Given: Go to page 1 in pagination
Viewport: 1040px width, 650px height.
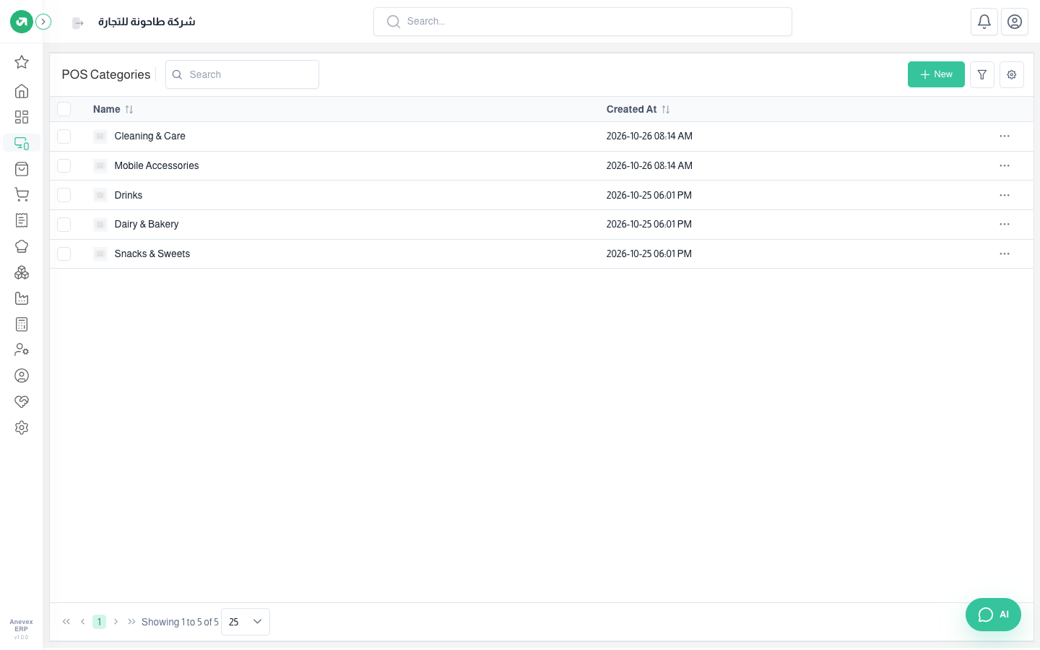Looking at the screenshot, I should [99, 622].
